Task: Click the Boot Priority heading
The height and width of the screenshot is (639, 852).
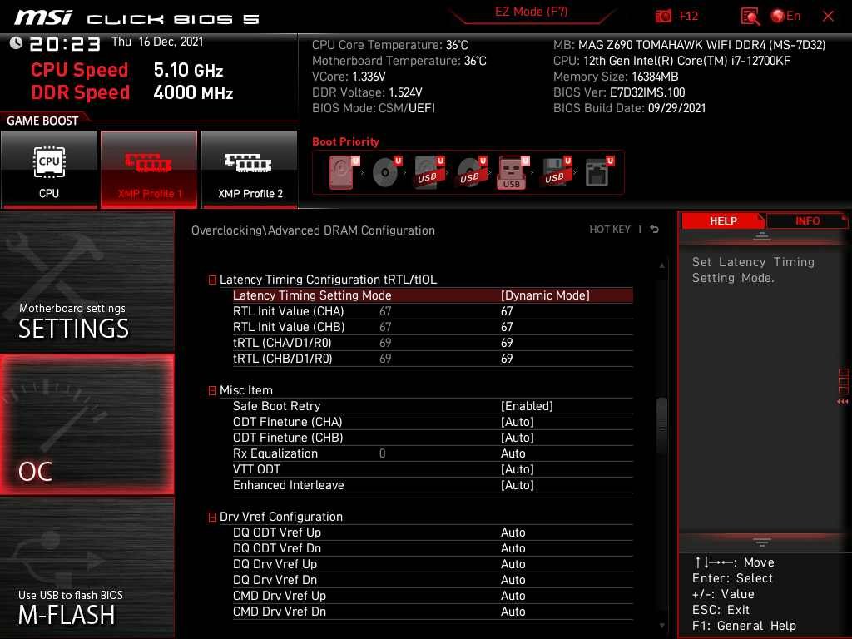Action: (345, 141)
